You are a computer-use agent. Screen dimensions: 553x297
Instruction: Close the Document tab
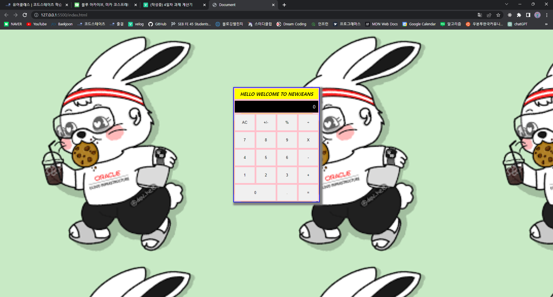point(273,5)
